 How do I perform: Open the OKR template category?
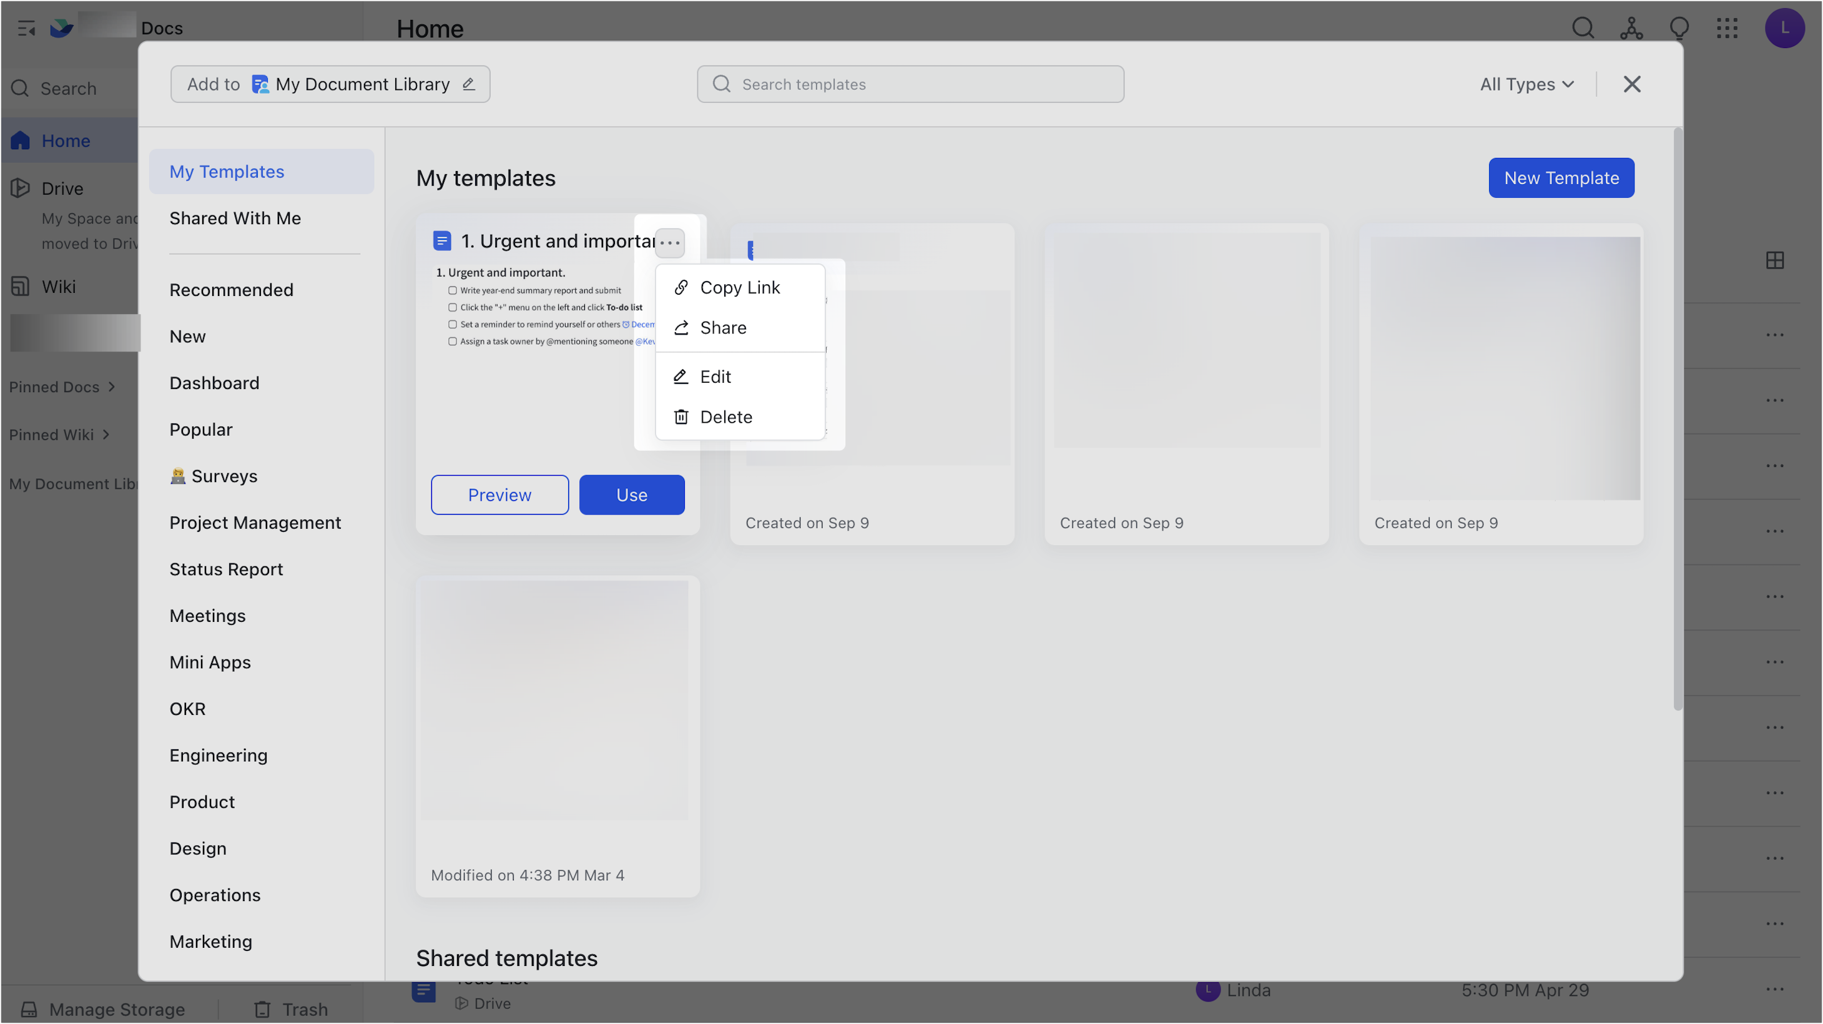pyautogui.click(x=187, y=709)
